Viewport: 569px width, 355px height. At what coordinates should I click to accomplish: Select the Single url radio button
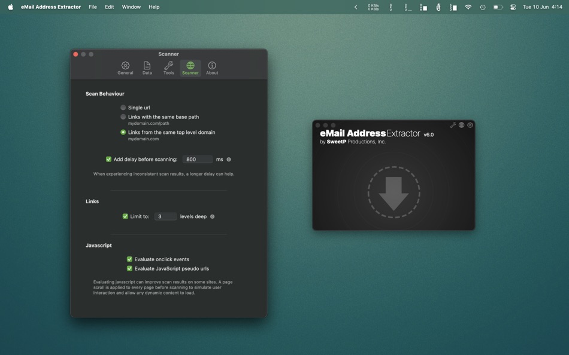(x=123, y=108)
